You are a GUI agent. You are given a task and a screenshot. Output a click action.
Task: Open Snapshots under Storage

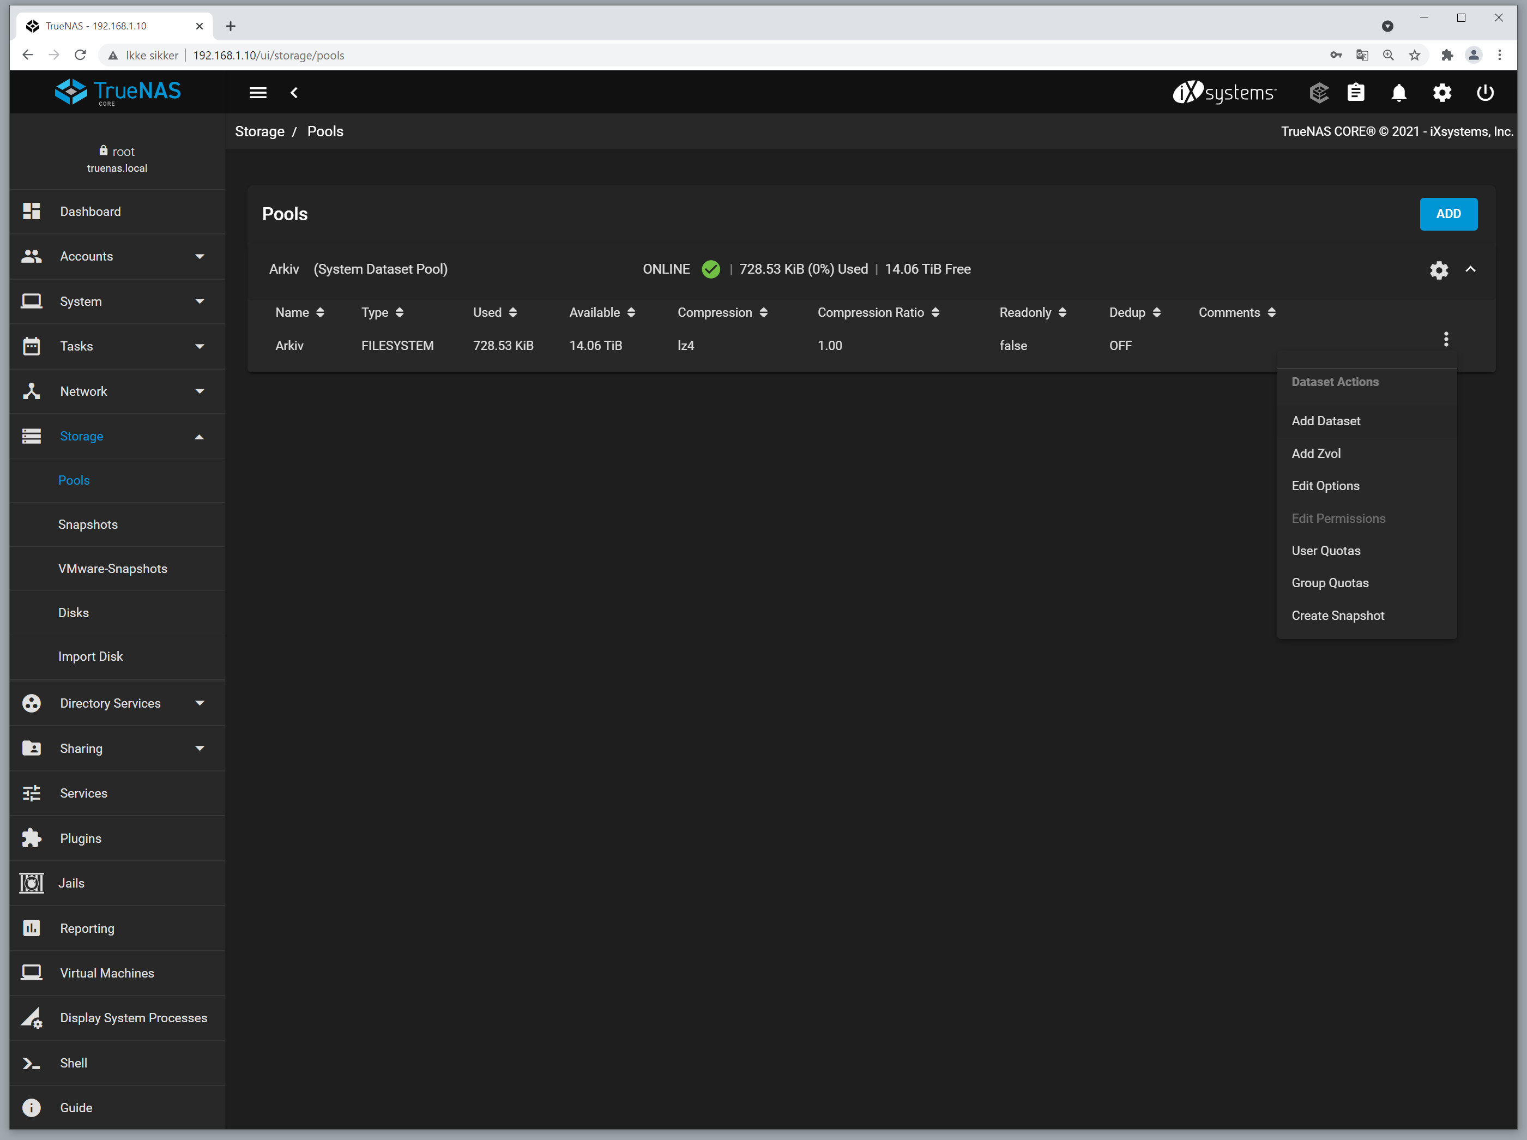click(88, 524)
